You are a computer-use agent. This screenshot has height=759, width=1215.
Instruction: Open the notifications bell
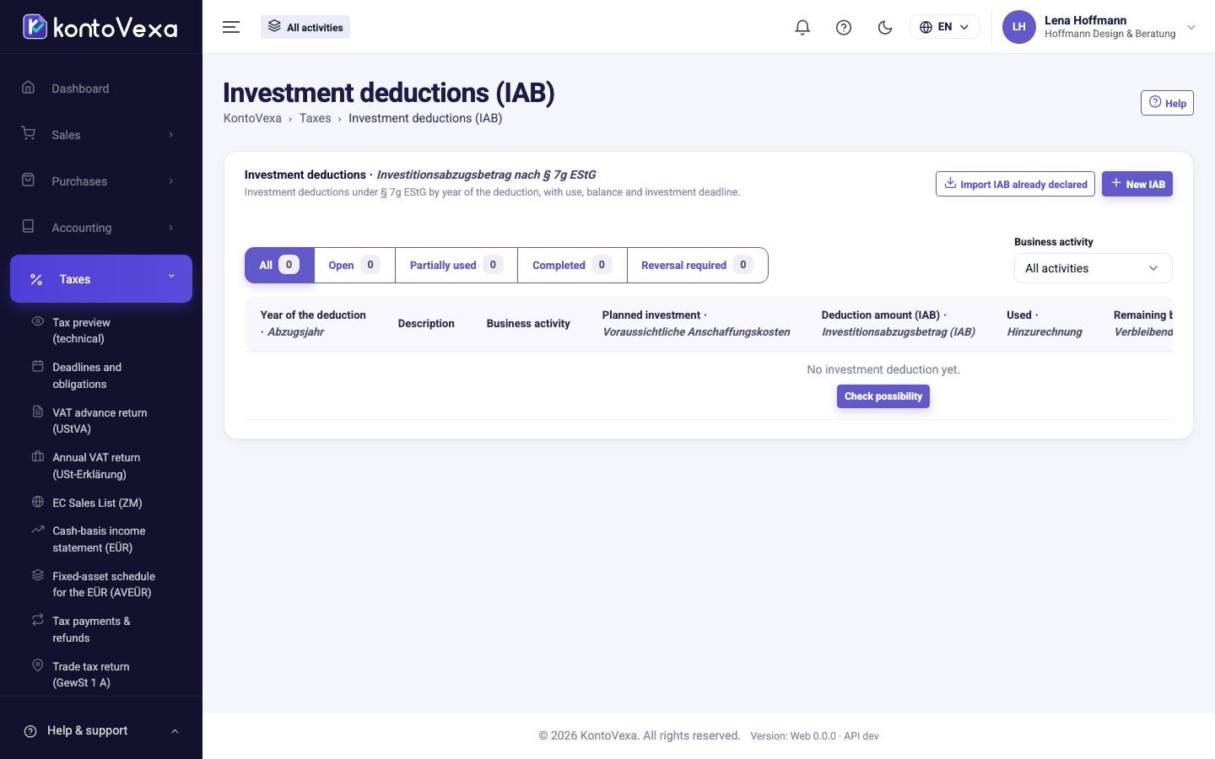coord(802,27)
